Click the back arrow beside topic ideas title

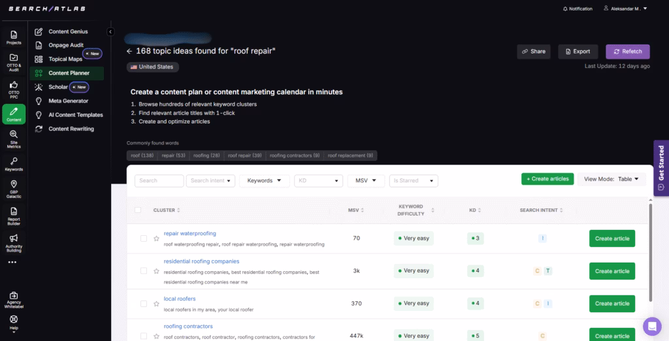[129, 51]
